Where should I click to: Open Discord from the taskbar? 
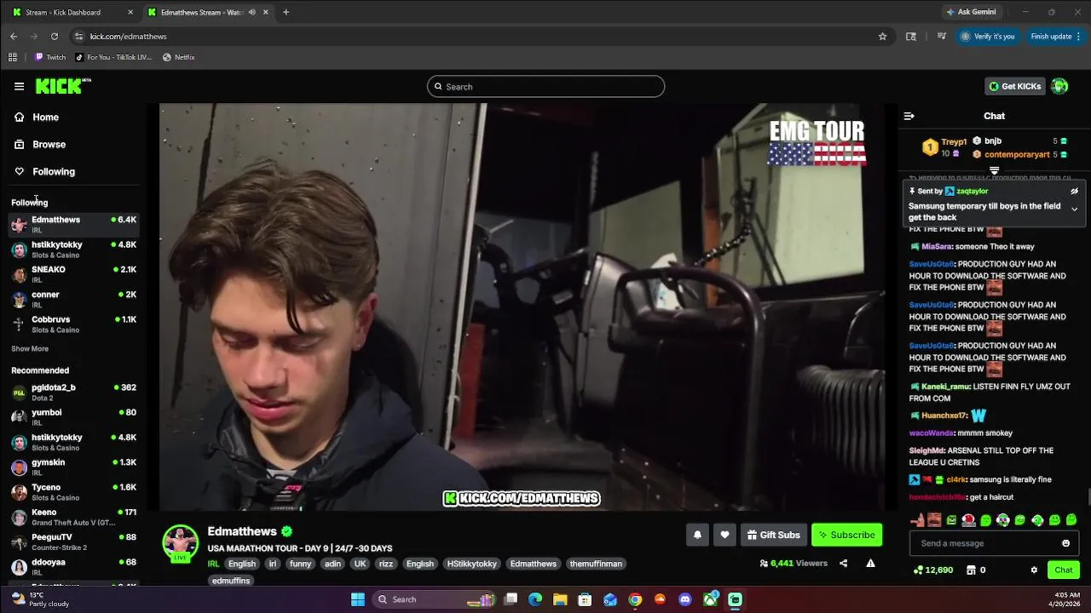(685, 599)
